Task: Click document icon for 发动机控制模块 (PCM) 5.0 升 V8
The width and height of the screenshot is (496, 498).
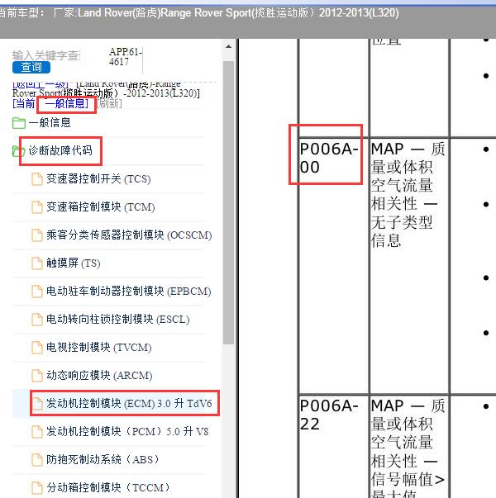Action: coord(37,432)
